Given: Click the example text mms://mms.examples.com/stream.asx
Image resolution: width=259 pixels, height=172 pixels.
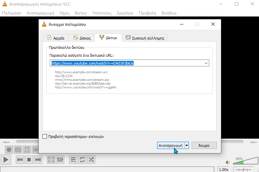Looking at the screenshot, I should coord(82,80).
